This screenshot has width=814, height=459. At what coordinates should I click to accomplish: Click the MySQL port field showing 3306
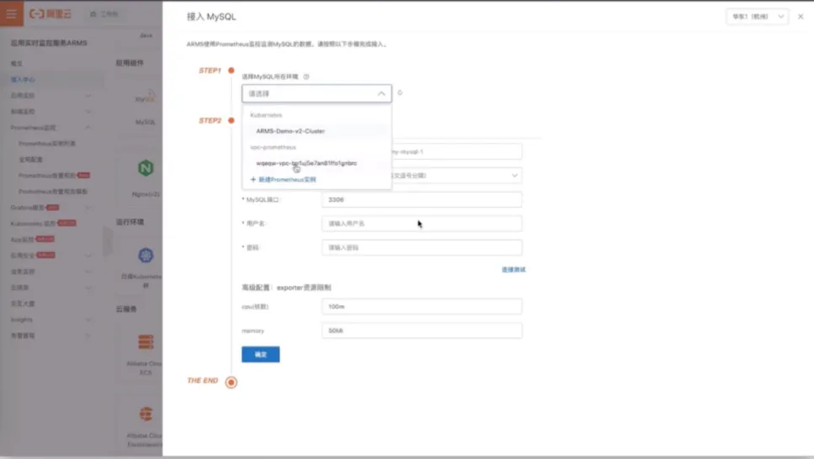(422, 200)
